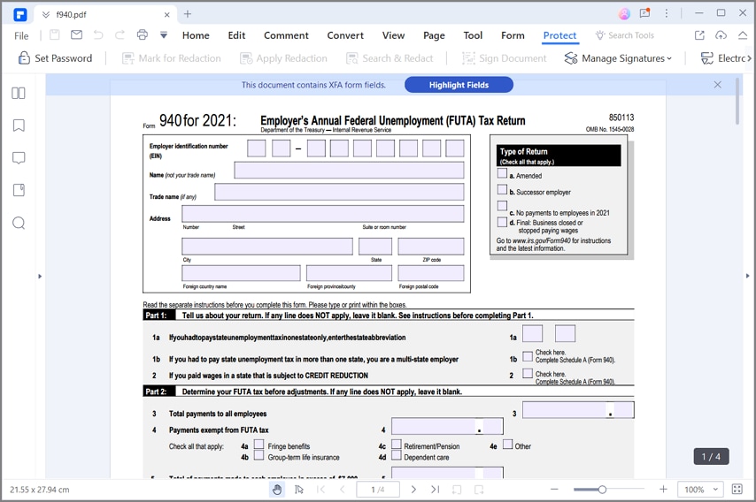Open the notifications message icon
756x502 pixels.
pos(644,13)
